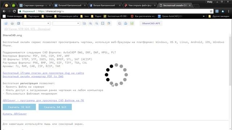Open the green pinned tab
Viewport: 232px width, 130px height.
pyautogui.click(x=13, y=5)
